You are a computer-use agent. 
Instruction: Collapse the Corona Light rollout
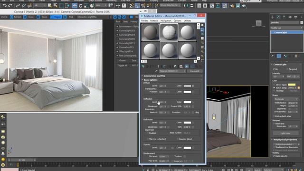coord(280,65)
